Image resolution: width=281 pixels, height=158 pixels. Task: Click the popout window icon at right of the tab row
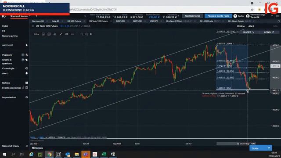pos(279,21)
